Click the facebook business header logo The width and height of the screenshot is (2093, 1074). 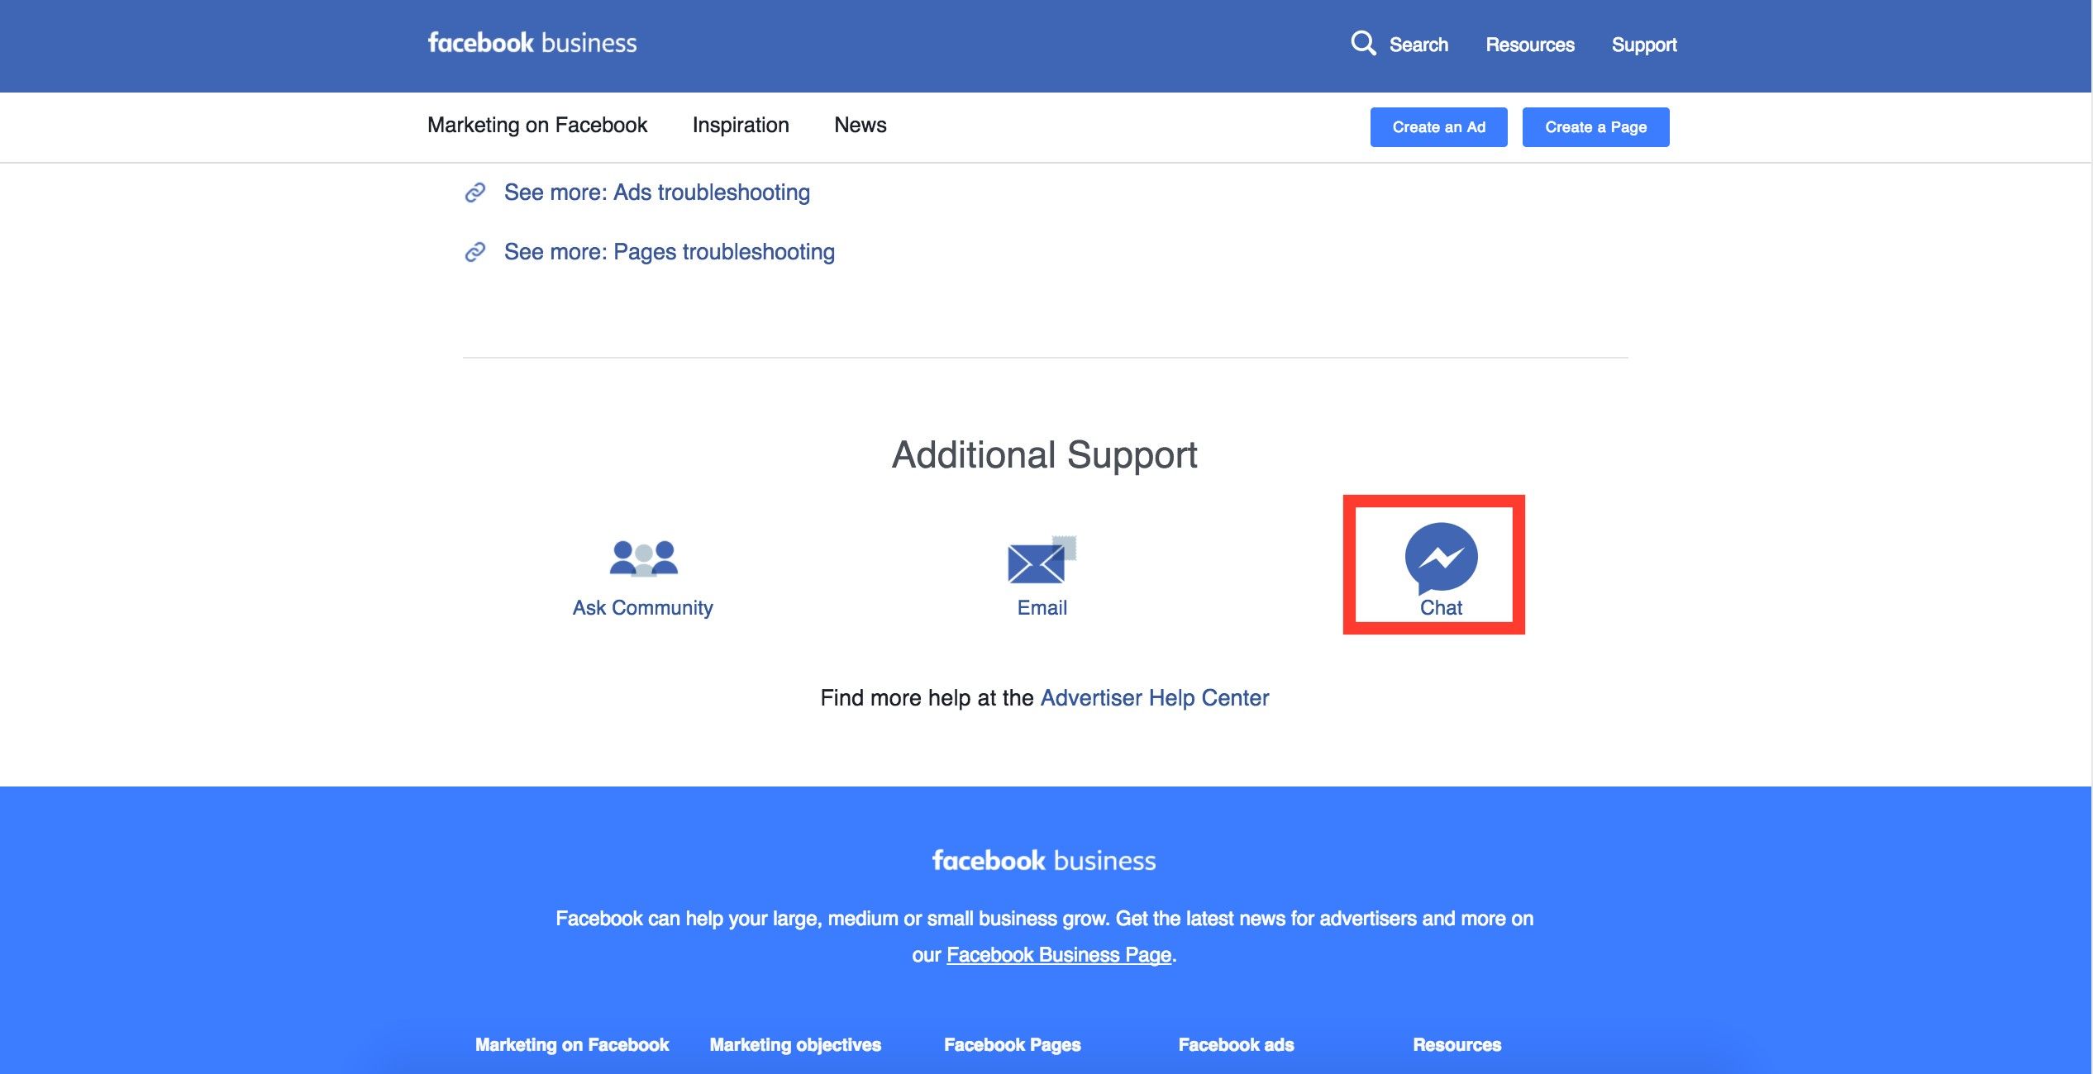coord(532,43)
